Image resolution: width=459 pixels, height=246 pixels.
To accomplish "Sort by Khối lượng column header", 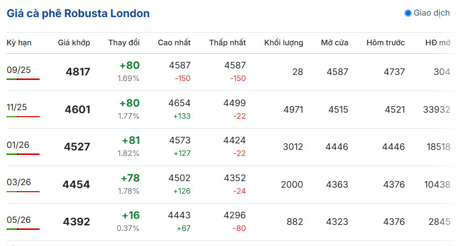I will (284, 43).
